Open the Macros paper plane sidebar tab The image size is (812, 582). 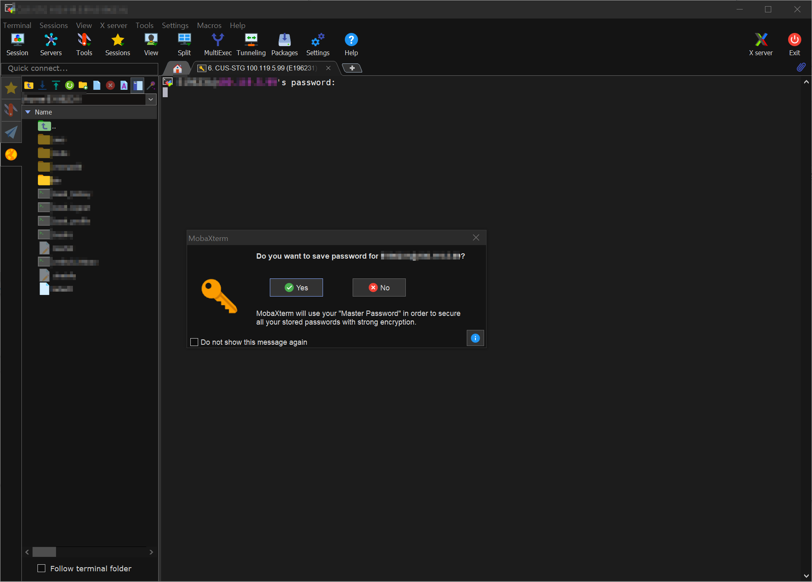click(x=11, y=132)
